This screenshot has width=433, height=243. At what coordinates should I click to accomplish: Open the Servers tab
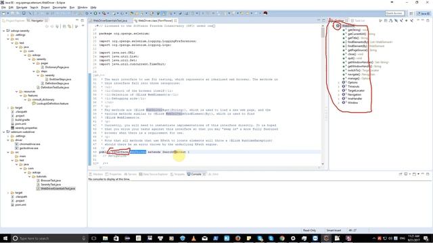click(131, 174)
